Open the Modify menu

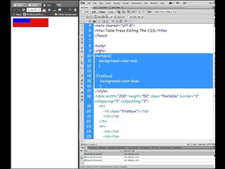117,3
